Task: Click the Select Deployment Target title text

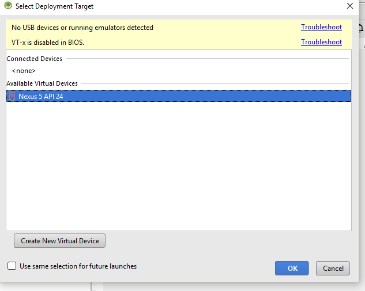Action: click(x=54, y=6)
